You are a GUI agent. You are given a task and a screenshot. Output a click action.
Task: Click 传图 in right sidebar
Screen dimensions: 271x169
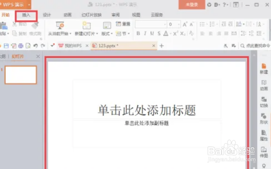click(x=264, y=152)
